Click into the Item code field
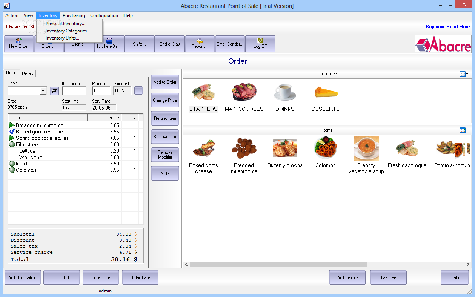The image size is (475, 297). pos(74,91)
